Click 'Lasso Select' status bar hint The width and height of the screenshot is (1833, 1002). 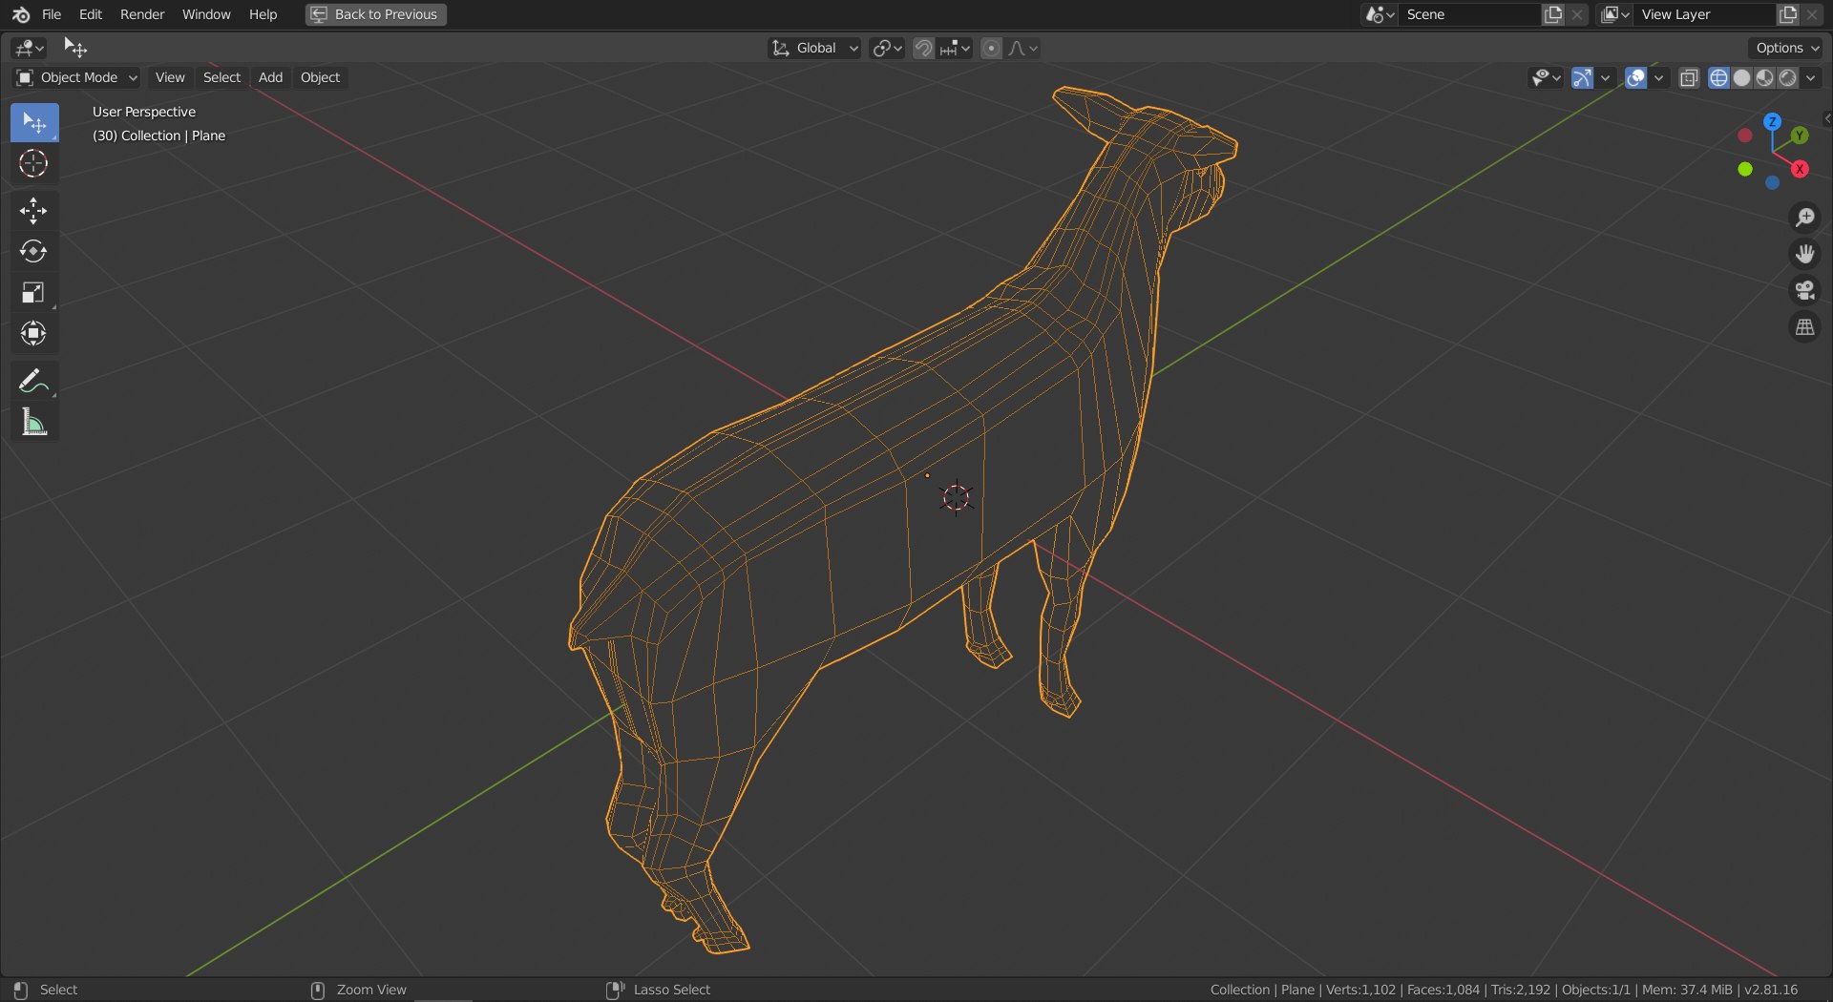click(672, 990)
